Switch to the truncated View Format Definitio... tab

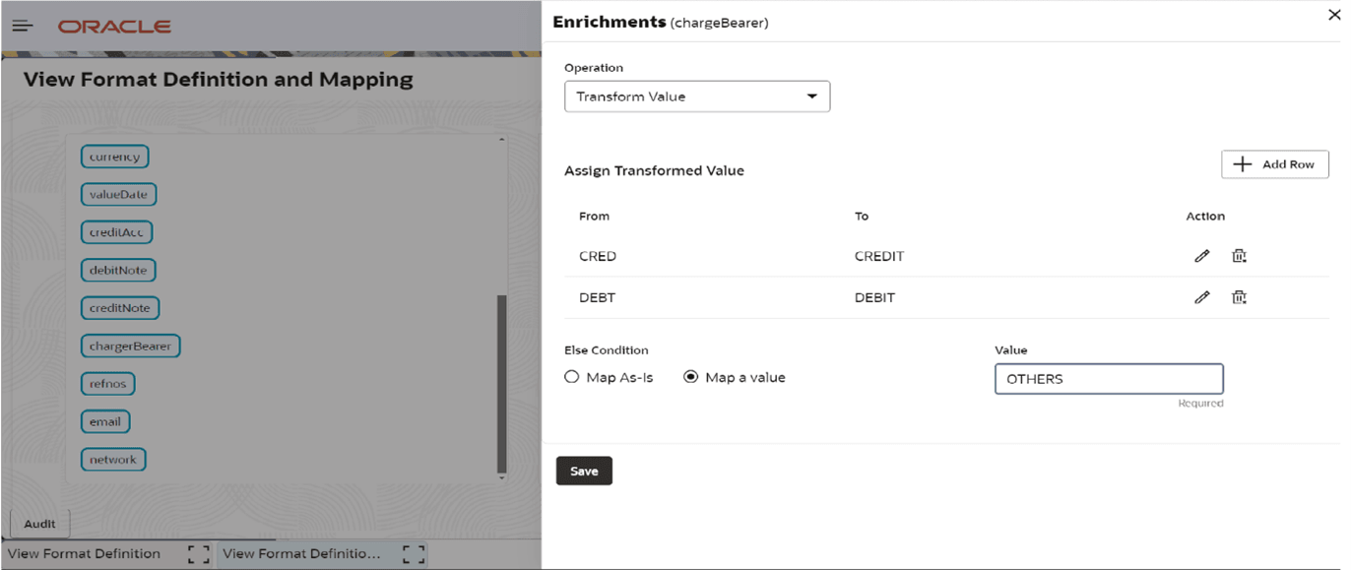(x=301, y=554)
